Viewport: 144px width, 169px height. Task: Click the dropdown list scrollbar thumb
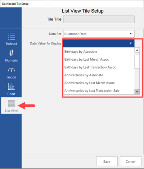click(x=137, y=62)
